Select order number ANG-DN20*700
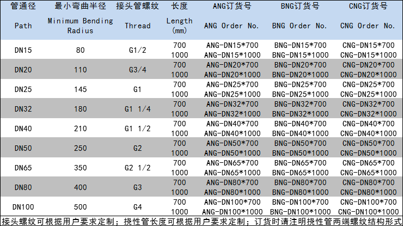 pyautogui.click(x=230, y=65)
